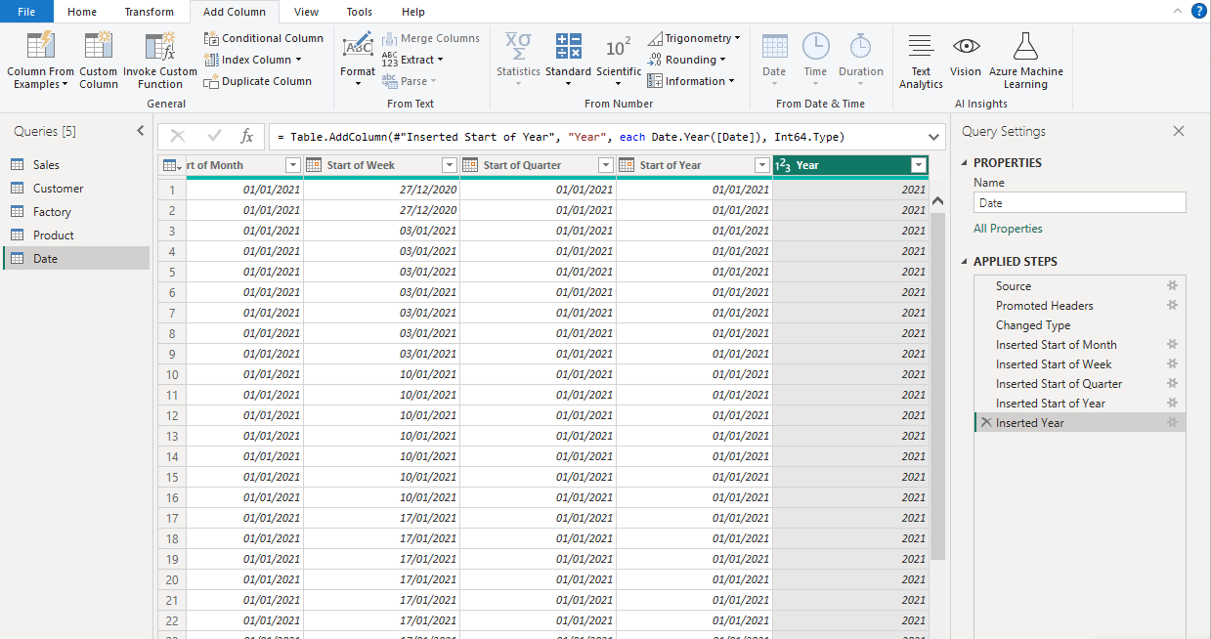Collapse the PROPERTIES section
Screen dimensions: 1211x639
pos(966,163)
